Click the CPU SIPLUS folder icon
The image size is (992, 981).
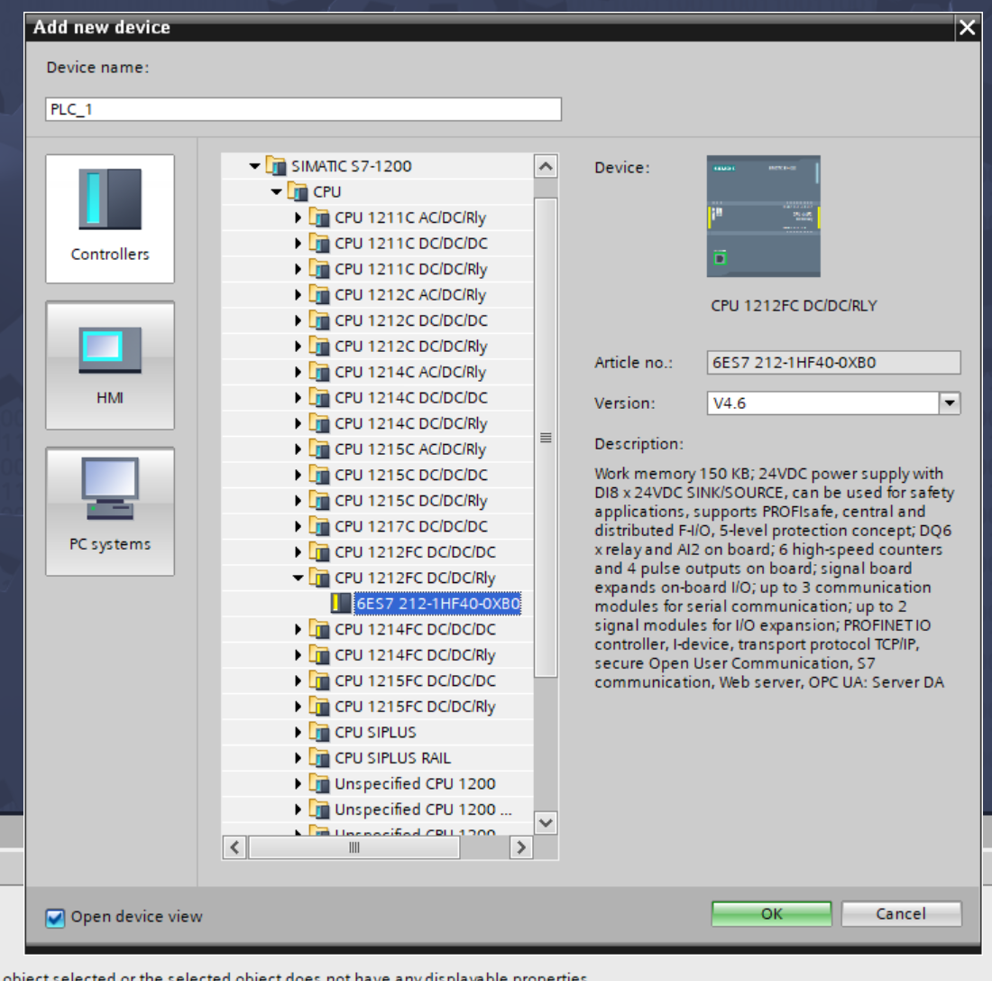click(x=319, y=732)
